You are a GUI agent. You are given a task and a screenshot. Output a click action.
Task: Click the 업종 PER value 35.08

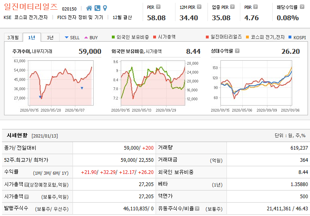coord(221,18)
